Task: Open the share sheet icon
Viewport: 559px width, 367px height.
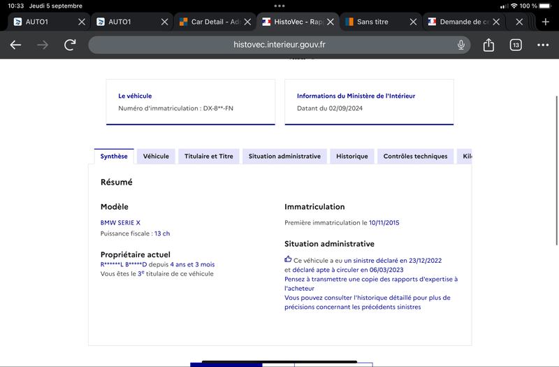Action: (488, 45)
